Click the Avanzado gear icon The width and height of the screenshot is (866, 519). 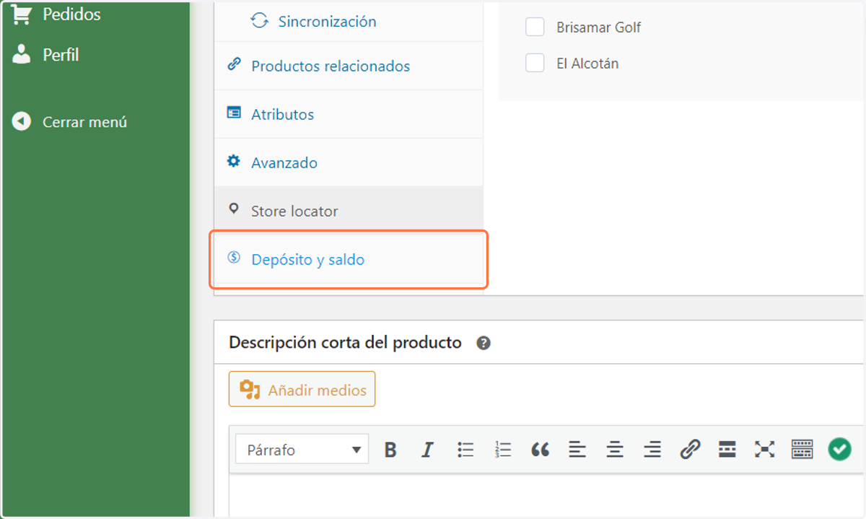click(x=234, y=161)
